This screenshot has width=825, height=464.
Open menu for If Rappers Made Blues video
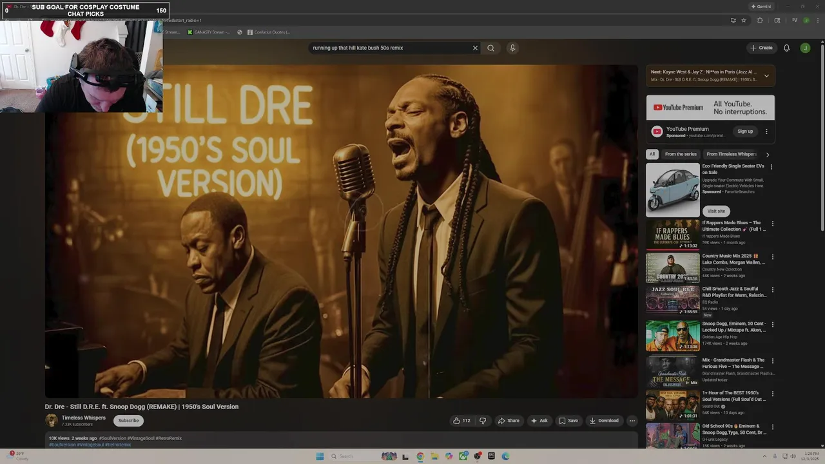click(x=772, y=224)
